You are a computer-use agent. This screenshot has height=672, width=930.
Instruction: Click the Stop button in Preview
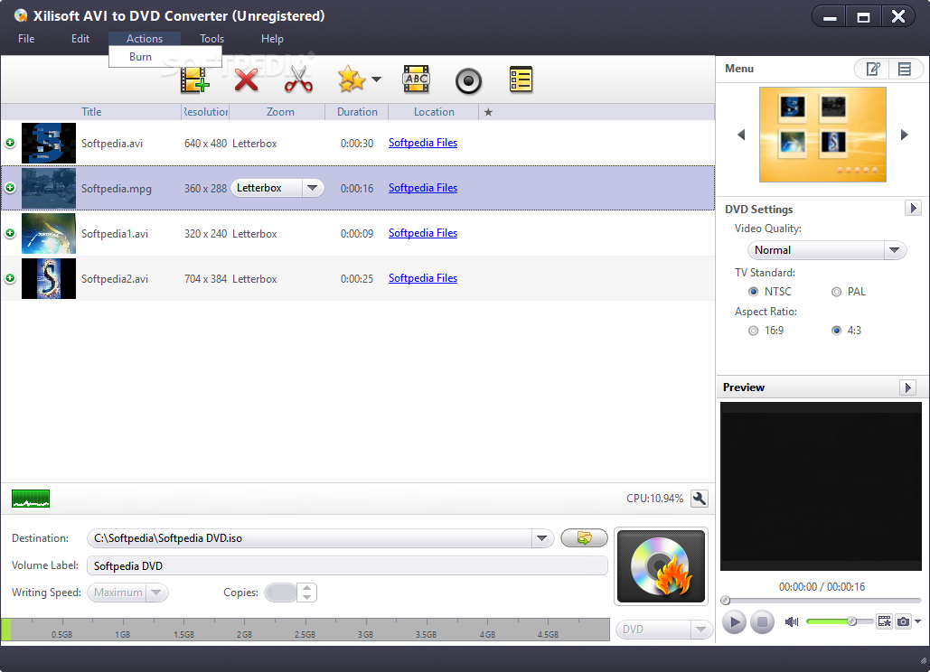(x=762, y=622)
